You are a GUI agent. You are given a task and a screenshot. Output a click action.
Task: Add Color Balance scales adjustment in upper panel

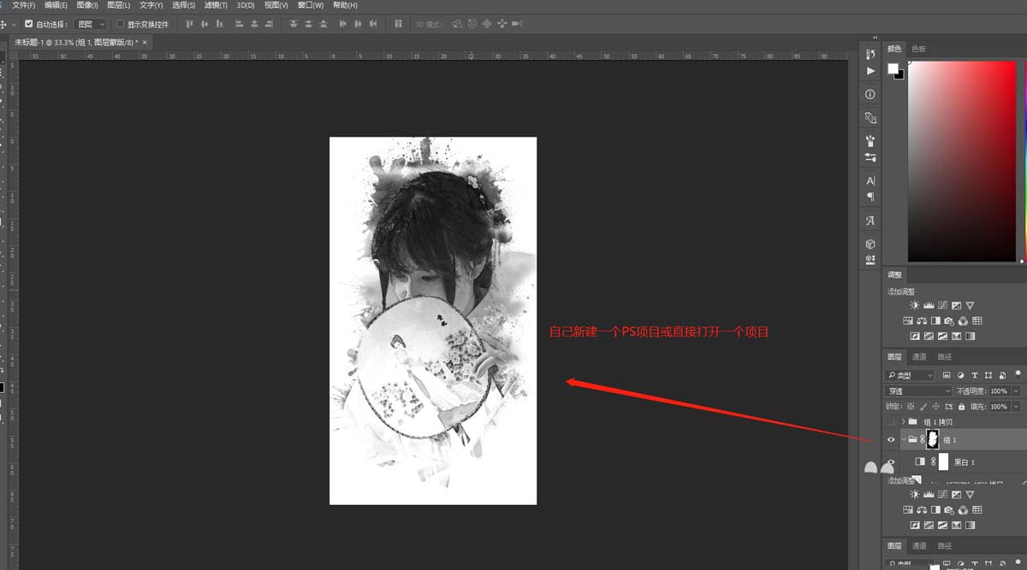[x=922, y=320]
